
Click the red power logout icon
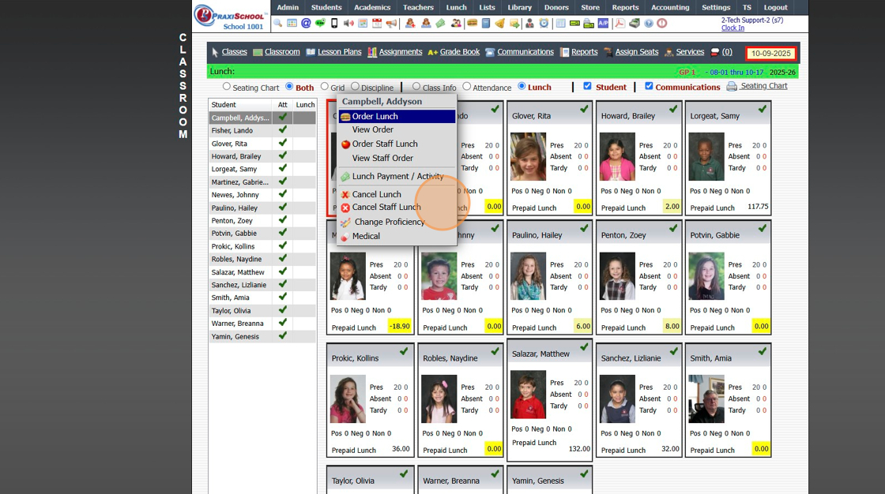click(x=662, y=23)
